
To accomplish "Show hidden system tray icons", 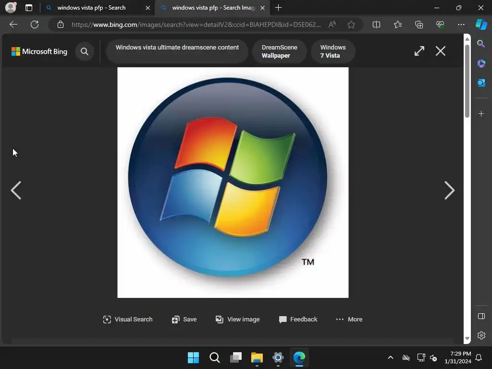I will coord(391,357).
